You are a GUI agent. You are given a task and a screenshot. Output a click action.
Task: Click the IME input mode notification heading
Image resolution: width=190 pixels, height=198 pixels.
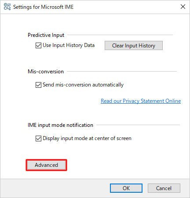(60, 125)
